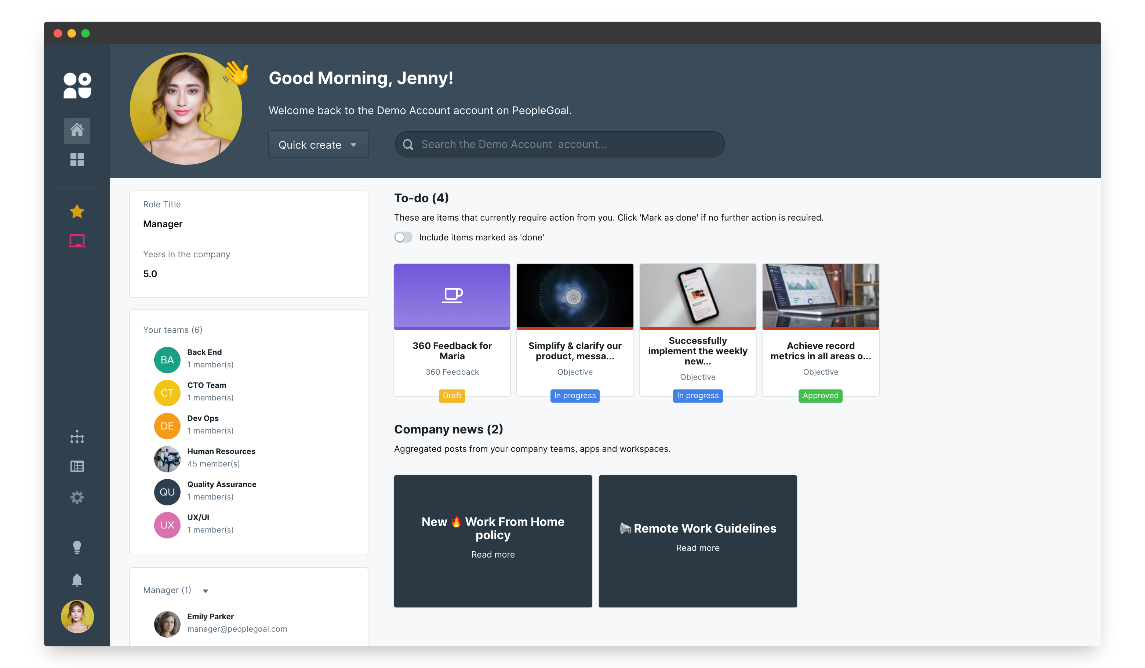Open the Human Resources team photo
The image size is (1145, 668).
click(167, 459)
